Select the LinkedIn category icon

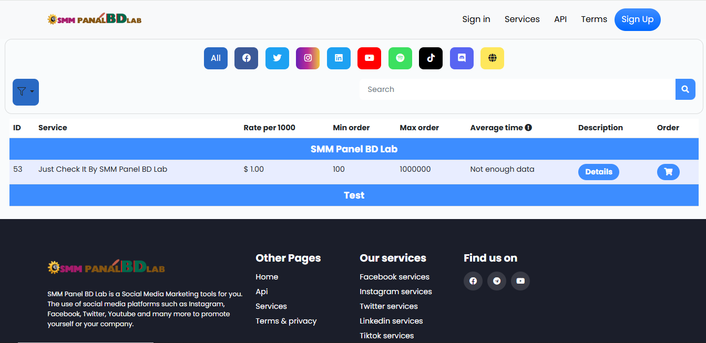tap(339, 58)
